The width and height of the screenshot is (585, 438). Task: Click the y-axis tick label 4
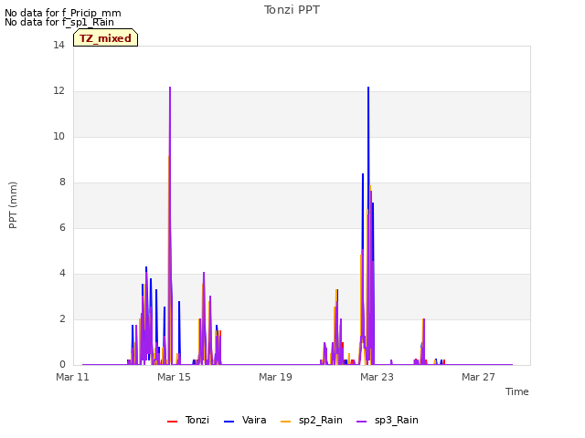click(x=62, y=274)
